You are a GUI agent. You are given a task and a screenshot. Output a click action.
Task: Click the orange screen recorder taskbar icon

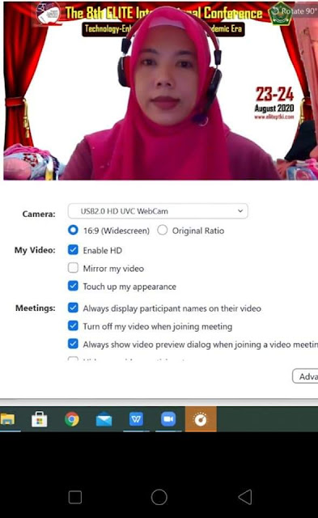coord(201,419)
